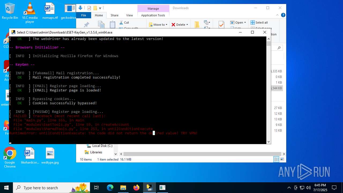Click Explorer horizontal scrollbar track

click(x=202, y=154)
